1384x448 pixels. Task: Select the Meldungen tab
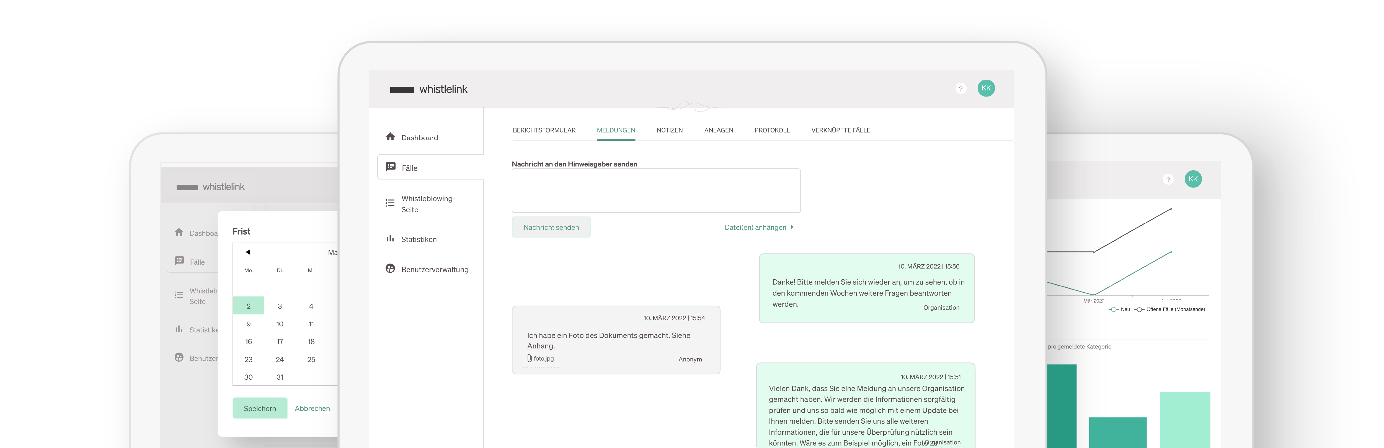click(x=616, y=130)
